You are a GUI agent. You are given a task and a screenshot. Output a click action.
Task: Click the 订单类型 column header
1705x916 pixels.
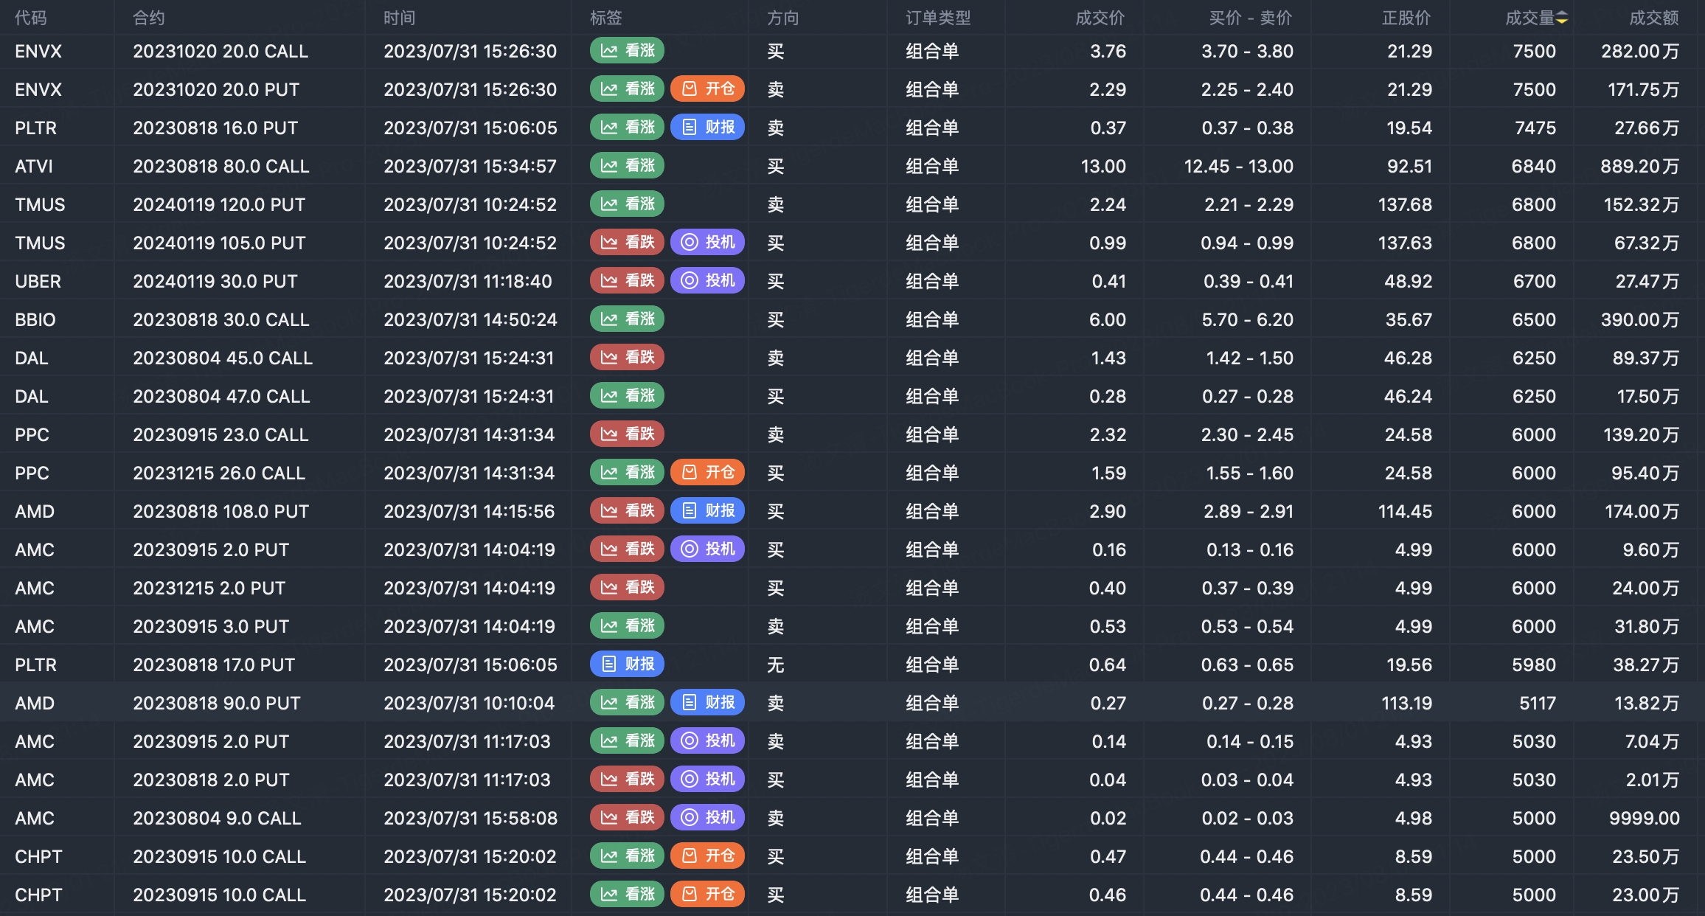point(938,18)
